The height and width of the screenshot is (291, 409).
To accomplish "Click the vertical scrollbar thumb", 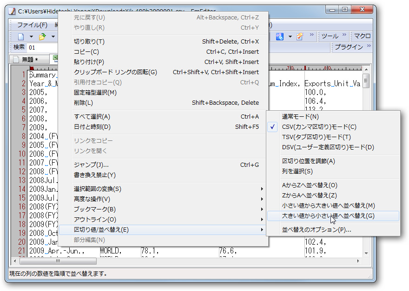I will [366, 81].
